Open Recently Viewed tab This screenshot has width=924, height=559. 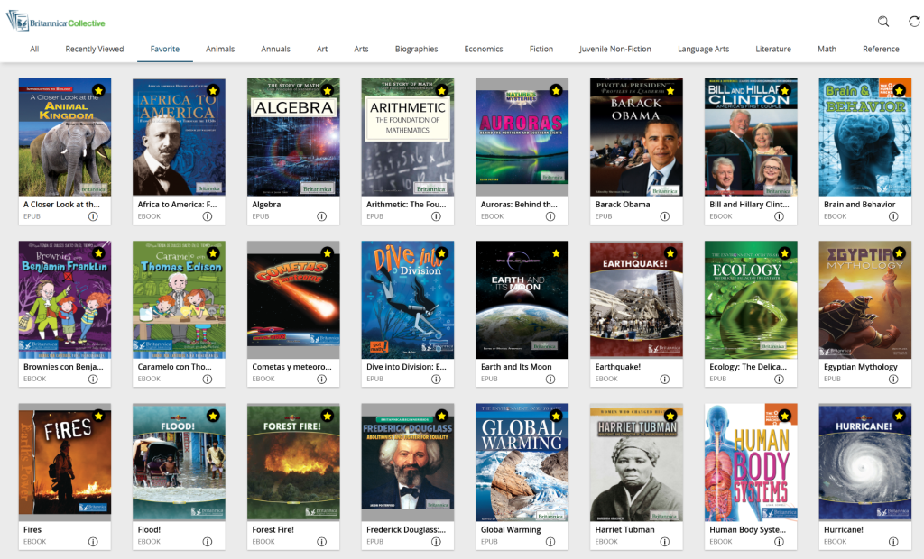tap(94, 49)
